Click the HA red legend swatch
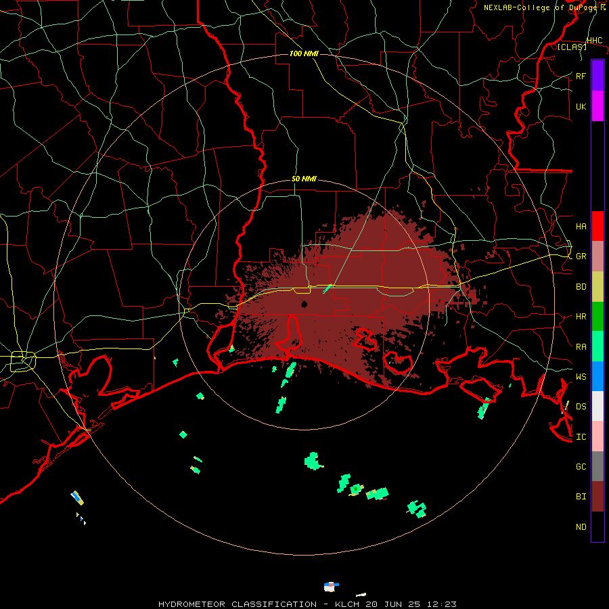This screenshot has height=609, width=609. [597, 226]
